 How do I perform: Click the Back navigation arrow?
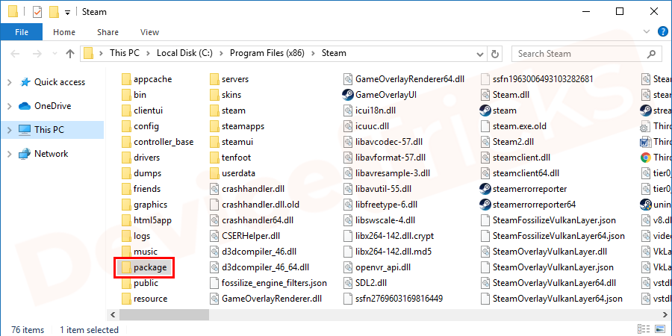click(x=15, y=54)
